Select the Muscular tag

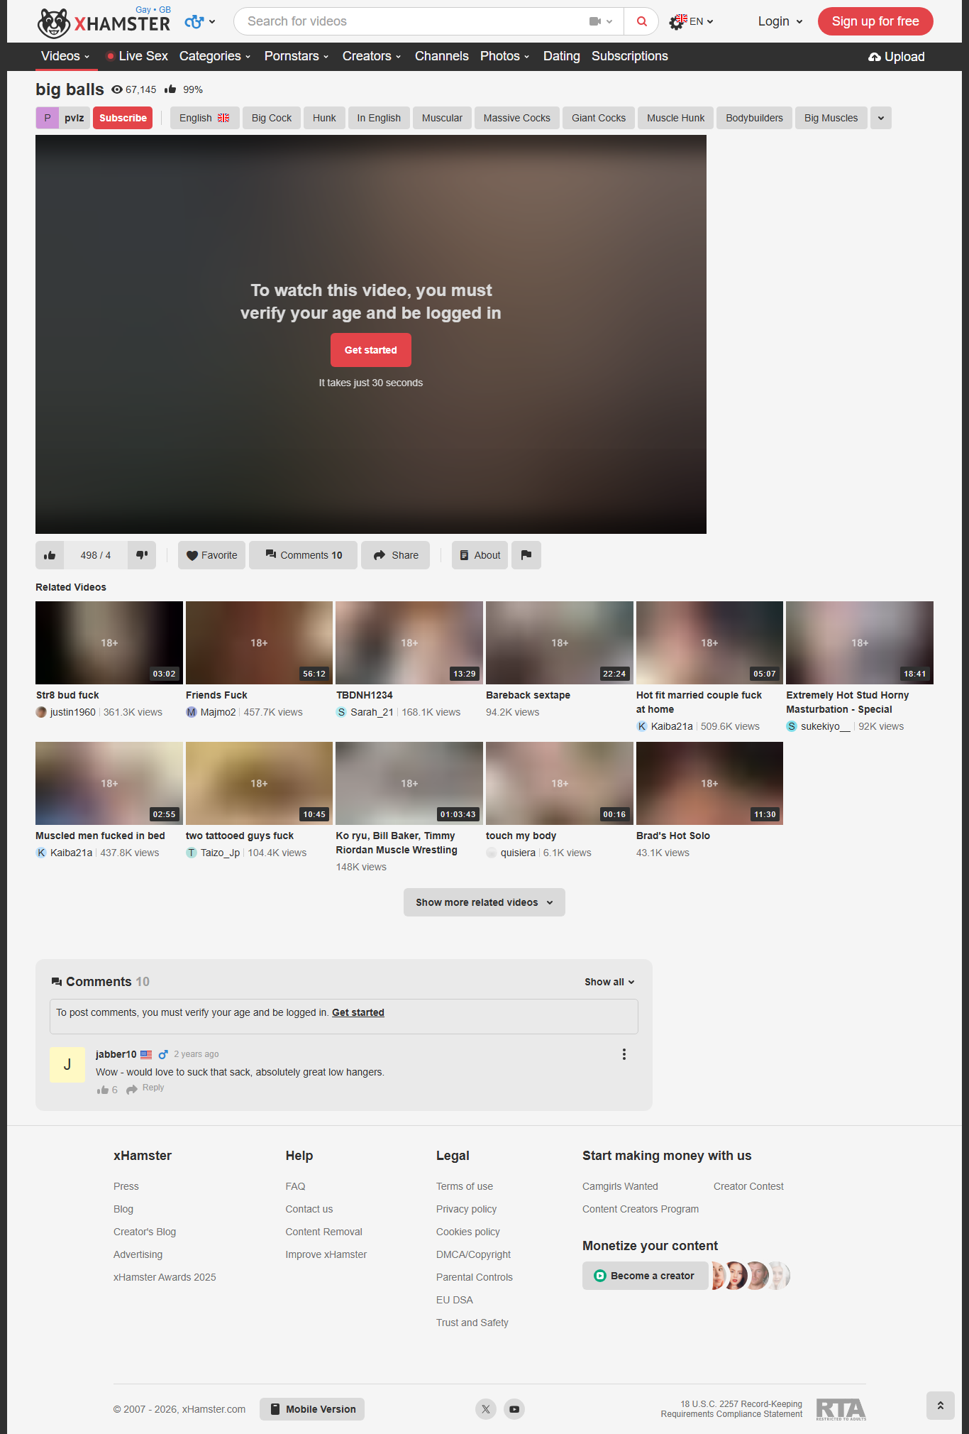(442, 118)
